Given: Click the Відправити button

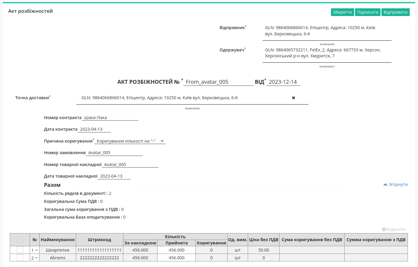Looking at the screenshot, I should coord(395,12).
